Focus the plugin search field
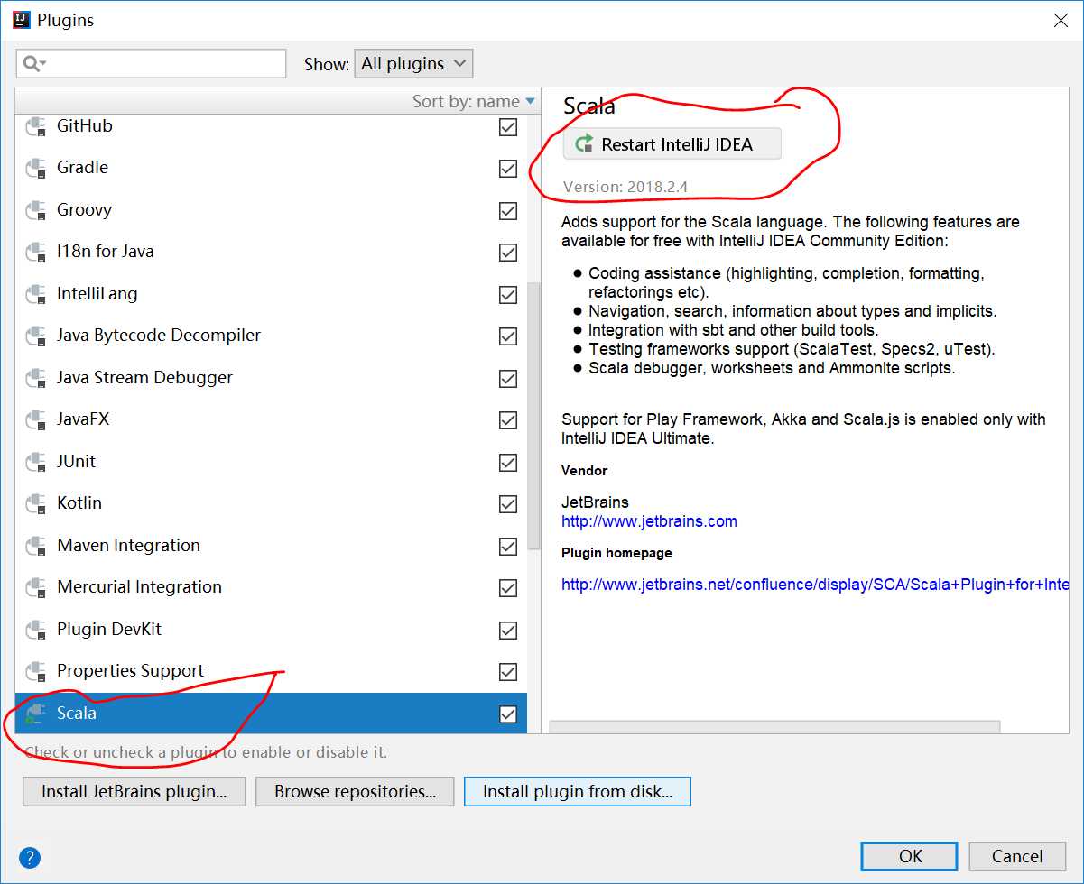This screenshot has height=884, width=1084. coord(152,63)
